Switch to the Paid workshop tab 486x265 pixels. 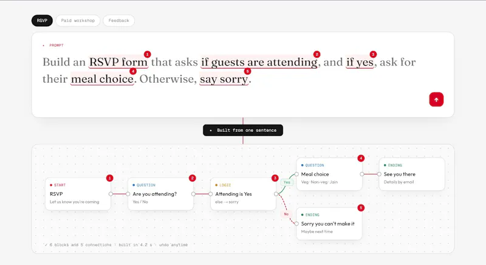click(78, 21)
